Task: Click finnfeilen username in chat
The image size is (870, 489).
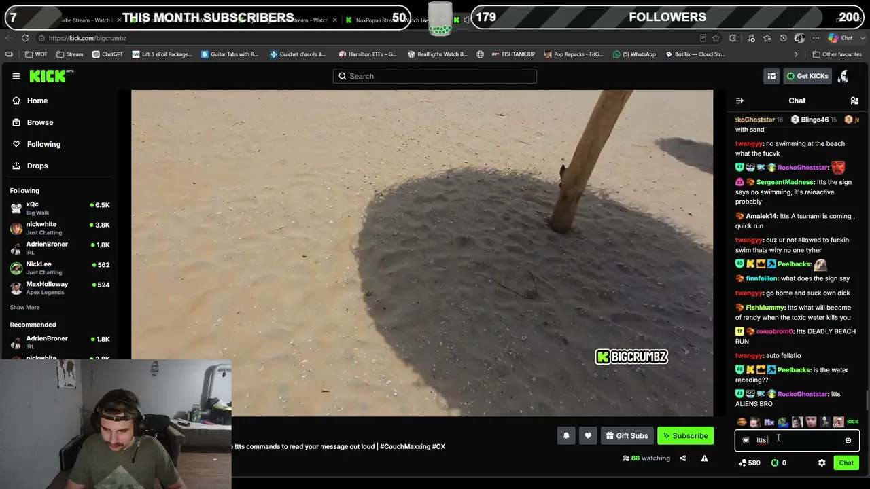Action: [761, 278]
